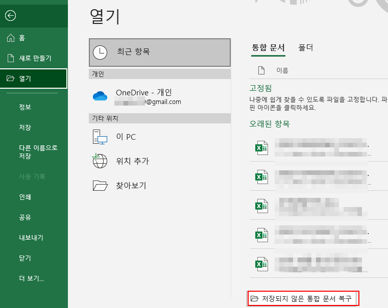Select 이 PC (This PC) location
Screen dimensions: 388x308
coord(160,137)
